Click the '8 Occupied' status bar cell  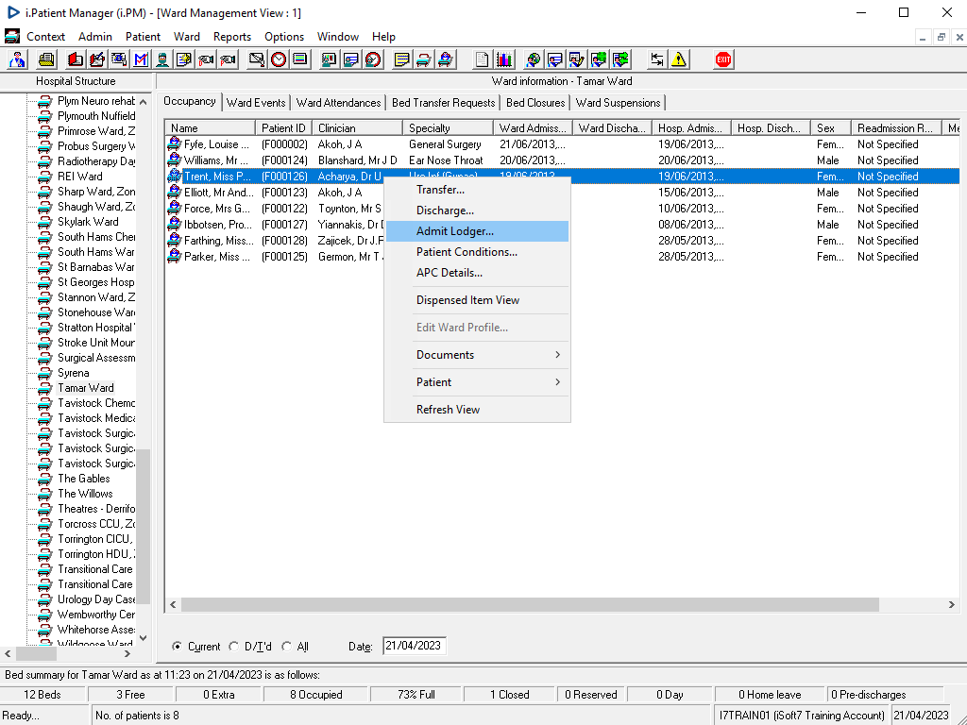tap(315, 695)
